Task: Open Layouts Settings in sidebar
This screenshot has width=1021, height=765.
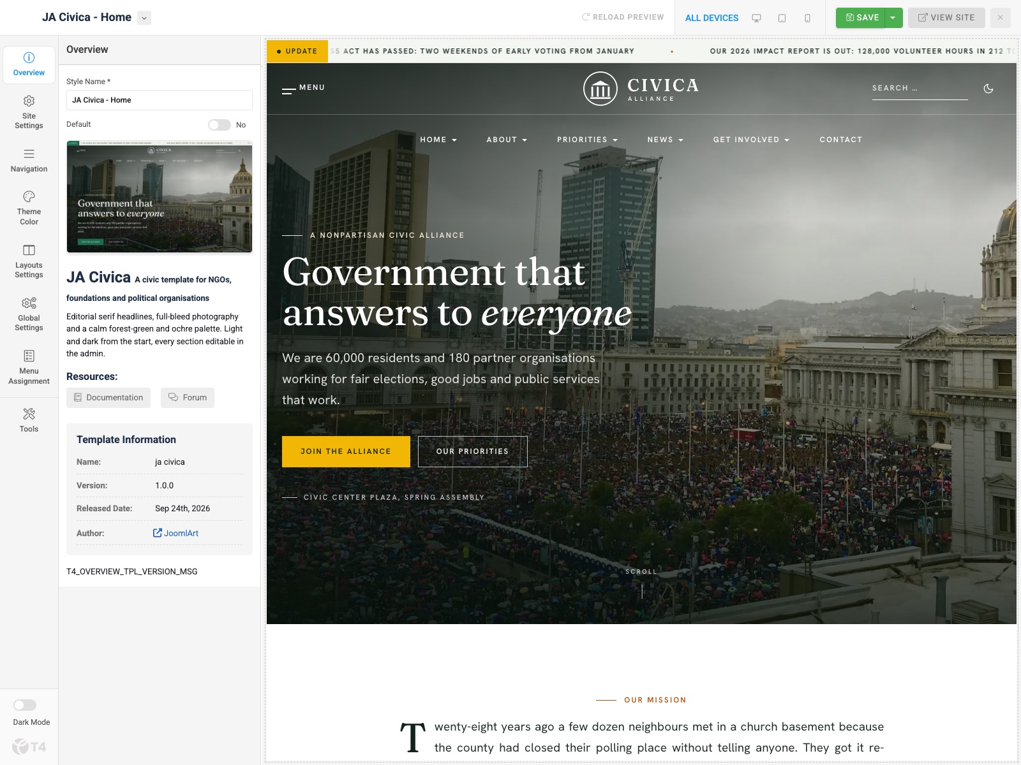Action: coord(29,261)
